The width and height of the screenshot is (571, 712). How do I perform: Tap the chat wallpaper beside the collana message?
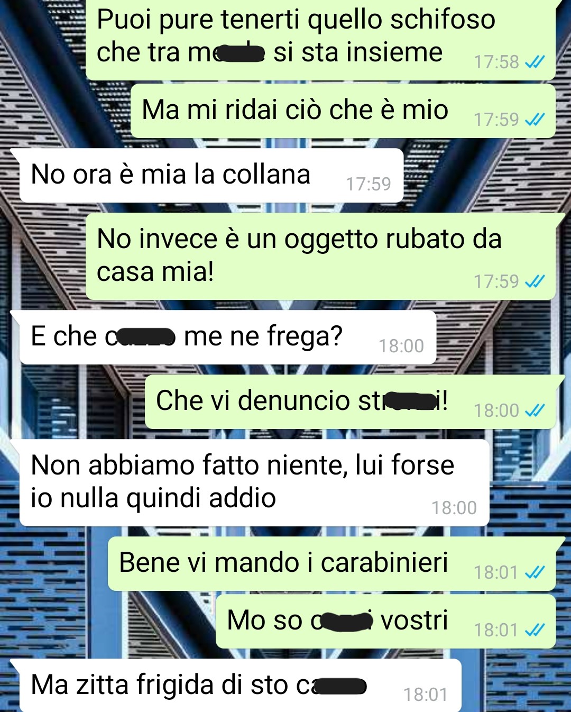coord(486,176)
